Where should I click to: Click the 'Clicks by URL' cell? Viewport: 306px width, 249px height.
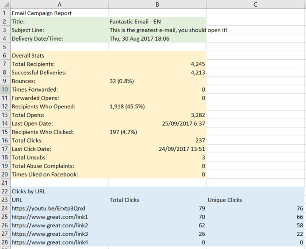tap(60, 192)
